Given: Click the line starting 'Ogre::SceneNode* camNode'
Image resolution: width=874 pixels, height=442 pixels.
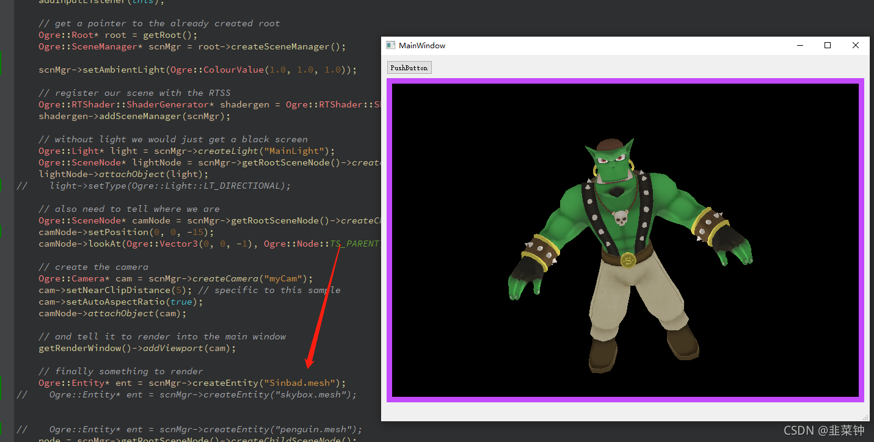Looking at the screenshot, I should pos(209,220).
